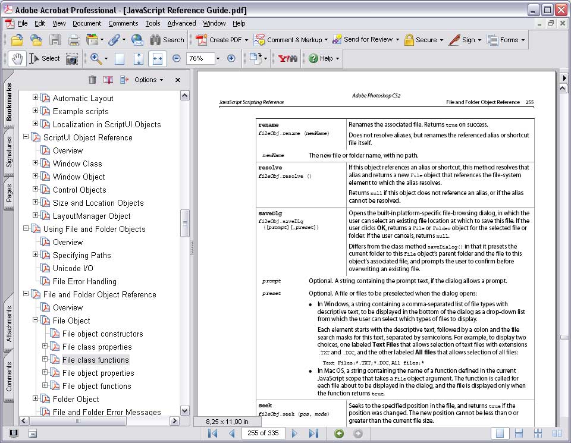The image size is (571, 443).
Task: Switch to the Pages tab
Action: 9,193
